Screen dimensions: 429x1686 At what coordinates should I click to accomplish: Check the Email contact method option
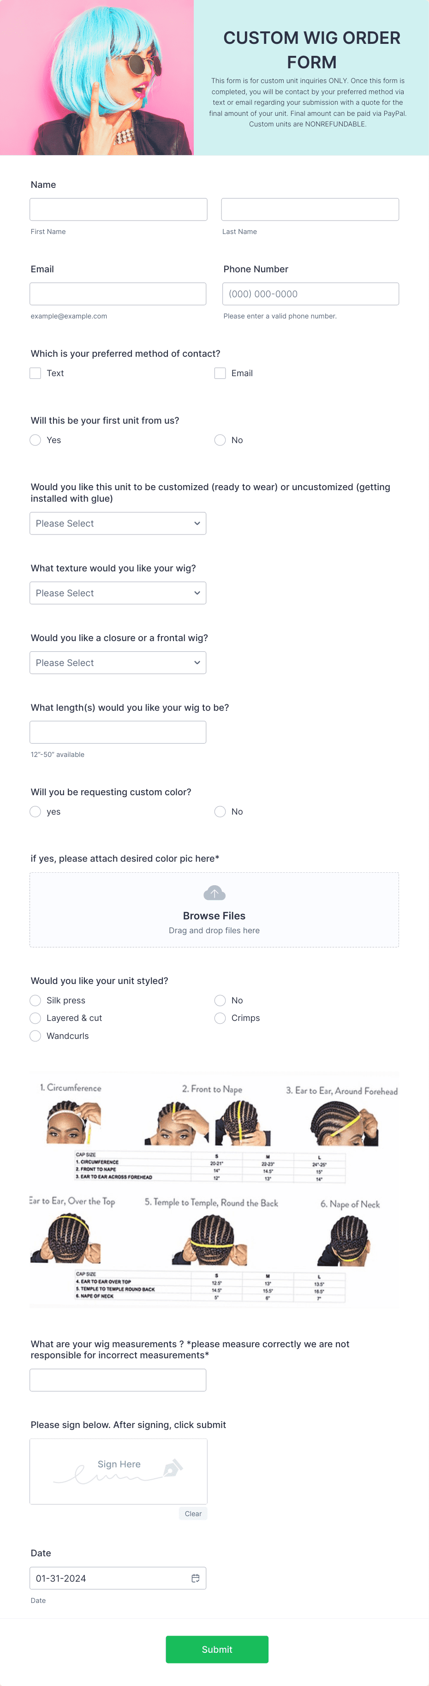point(220,373)
